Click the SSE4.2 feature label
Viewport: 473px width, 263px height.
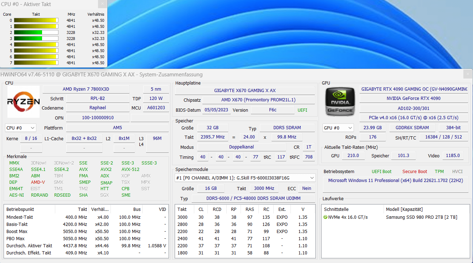[61, 170]
